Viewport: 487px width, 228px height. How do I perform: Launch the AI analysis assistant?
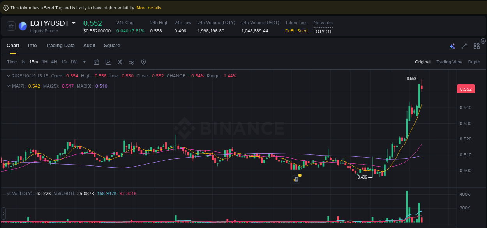[x=452, y=46]
